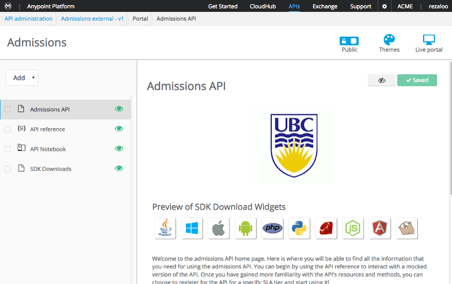The height and width of the screenshot is (284, 452).
Task: Open Admissions external - v1 breadcrumb link
Action: click(x=92, y=19)
